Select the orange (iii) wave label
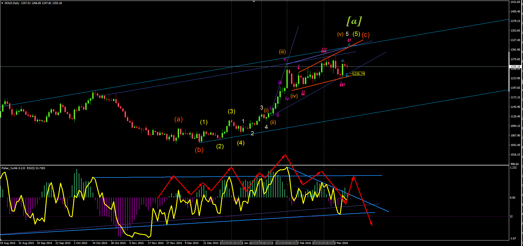The width and height of the screenshot is (523, 246). [282, 52]
